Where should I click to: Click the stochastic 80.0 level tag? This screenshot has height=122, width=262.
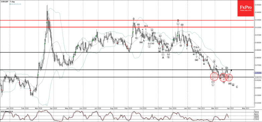pos(257,112)
